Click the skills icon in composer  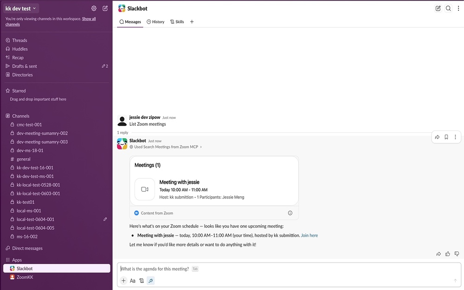(x=142, y=281)
